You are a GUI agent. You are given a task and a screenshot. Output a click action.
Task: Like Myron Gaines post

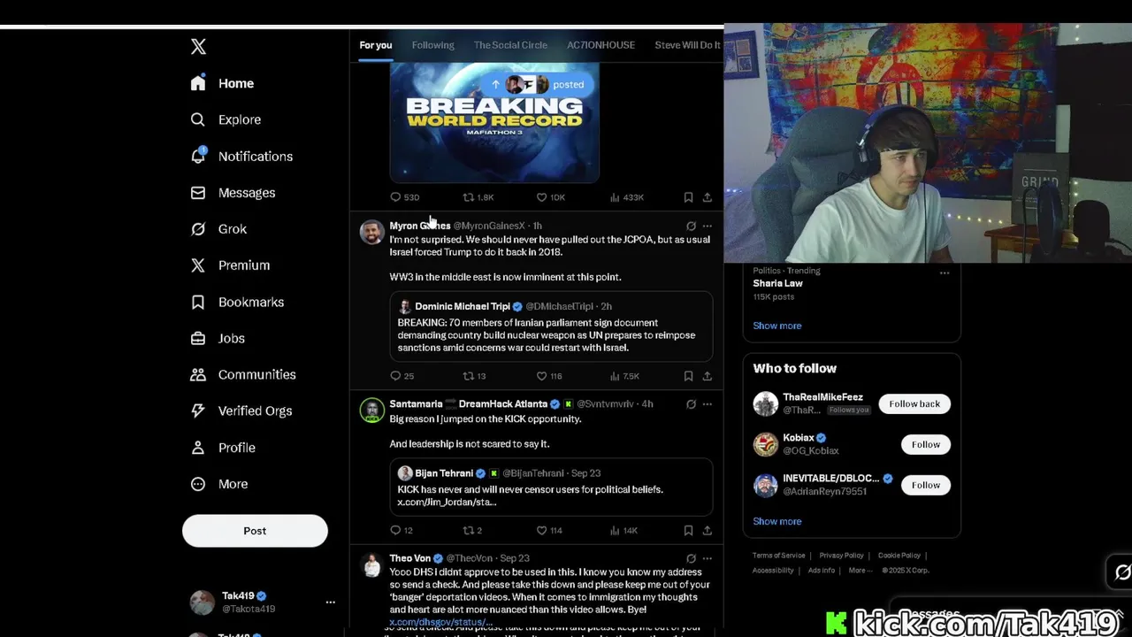pos(549,376)
